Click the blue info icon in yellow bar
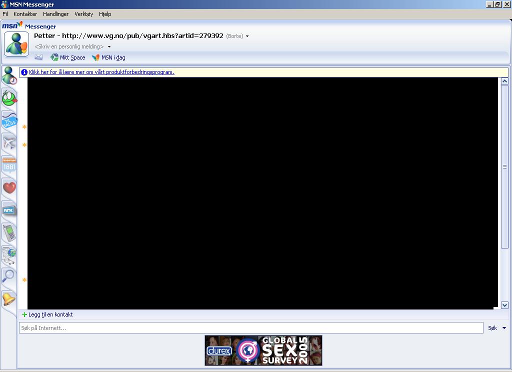Viewport: 512px width, 372px height. pyautogui.click(x=24, y=72)
